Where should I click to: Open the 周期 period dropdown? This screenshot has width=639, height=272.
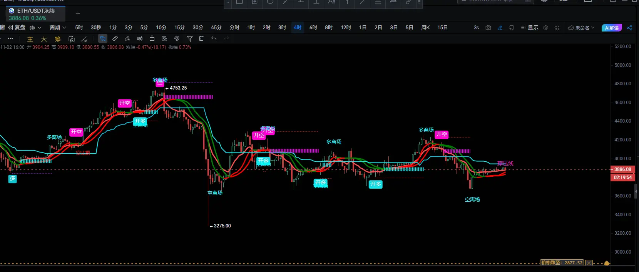pyautogui.click(x=58, y=28)
